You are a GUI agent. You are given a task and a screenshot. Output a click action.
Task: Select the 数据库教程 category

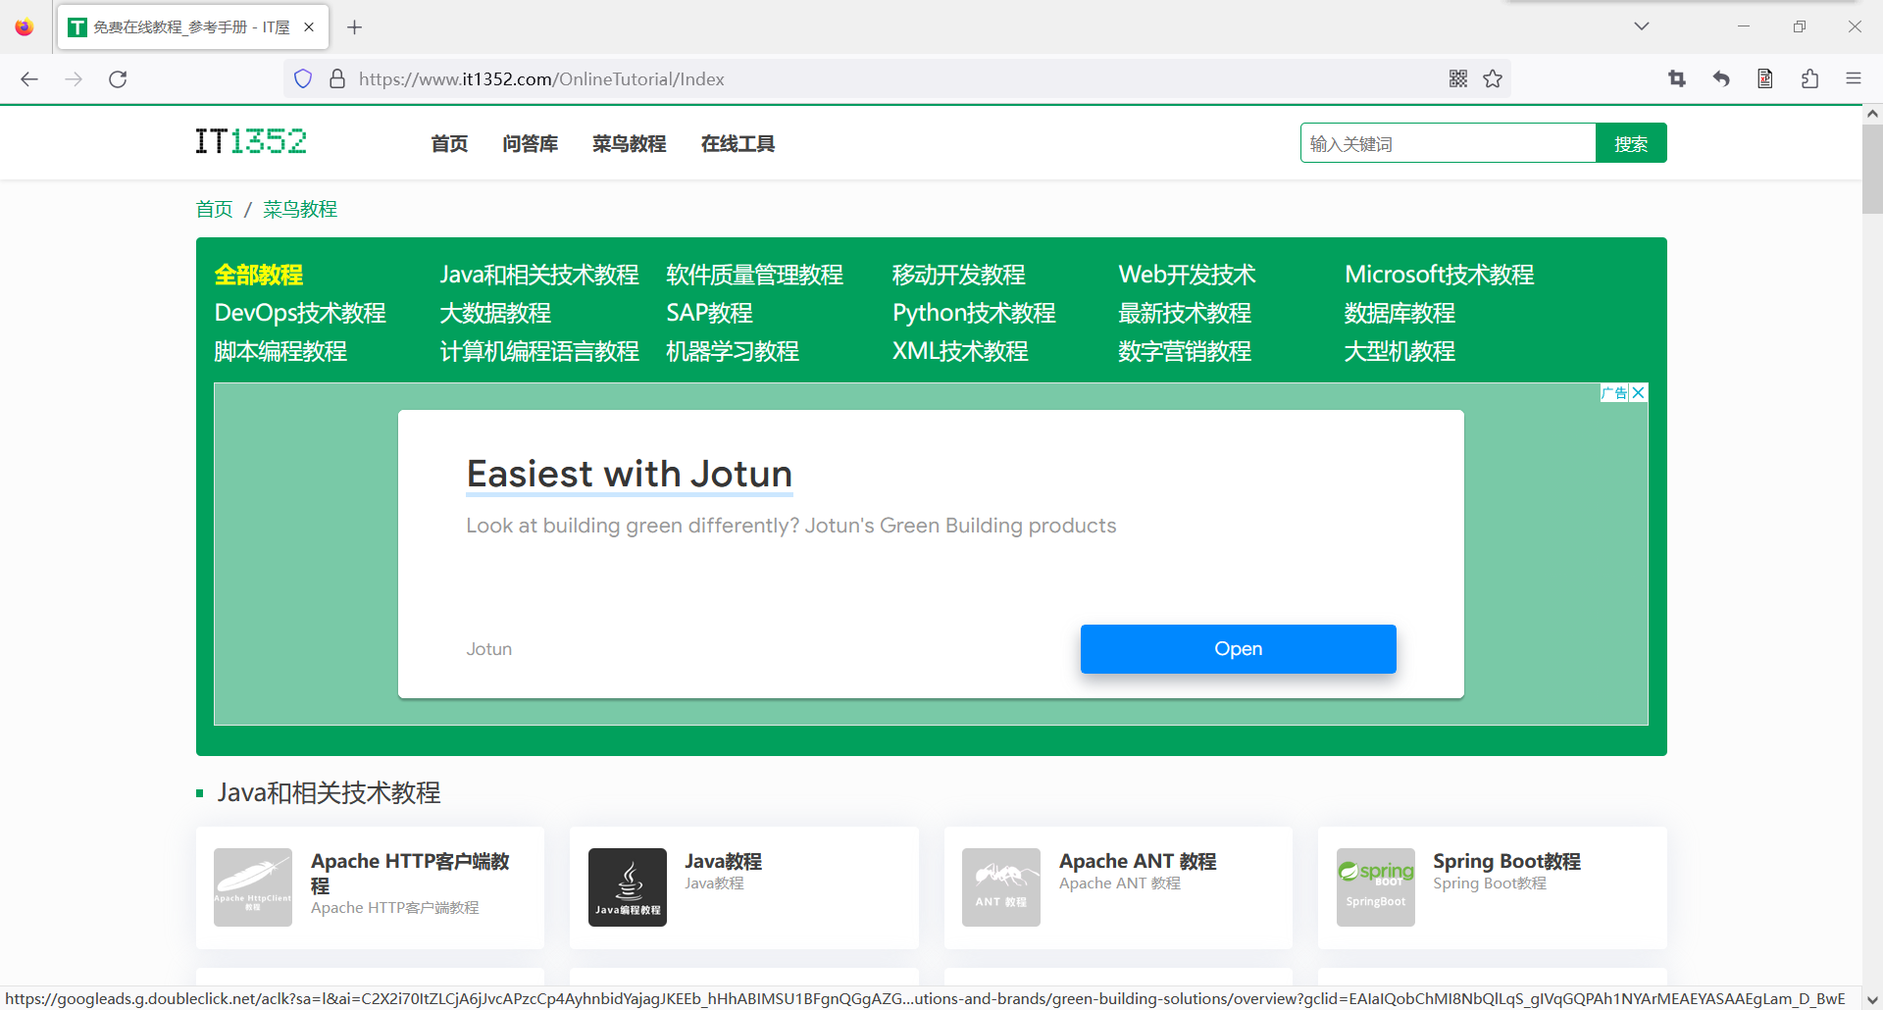tap(1400, 313)
